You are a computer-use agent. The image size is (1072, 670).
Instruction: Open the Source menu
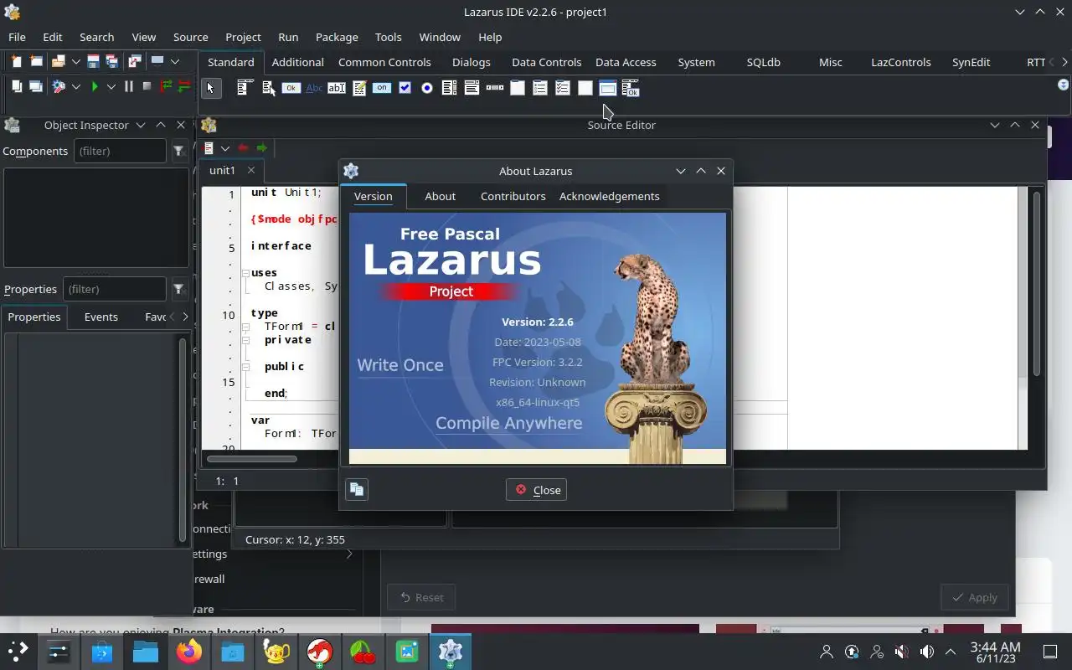pyautogui.click(x=190, y=37)
